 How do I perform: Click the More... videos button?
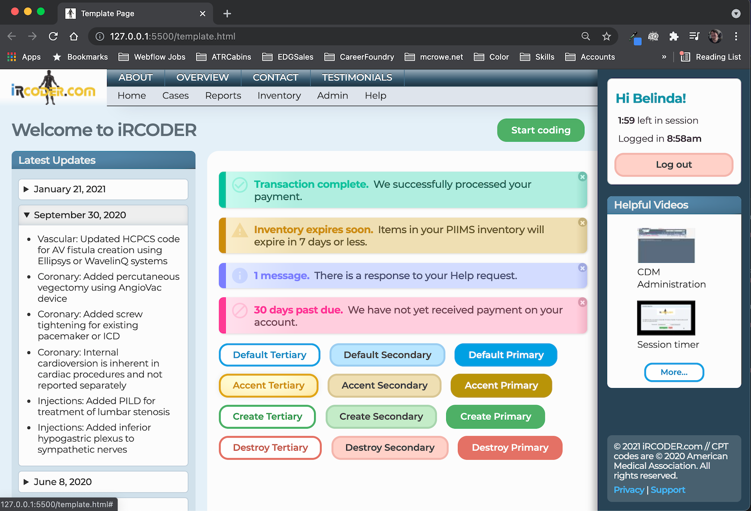(674, 372)
